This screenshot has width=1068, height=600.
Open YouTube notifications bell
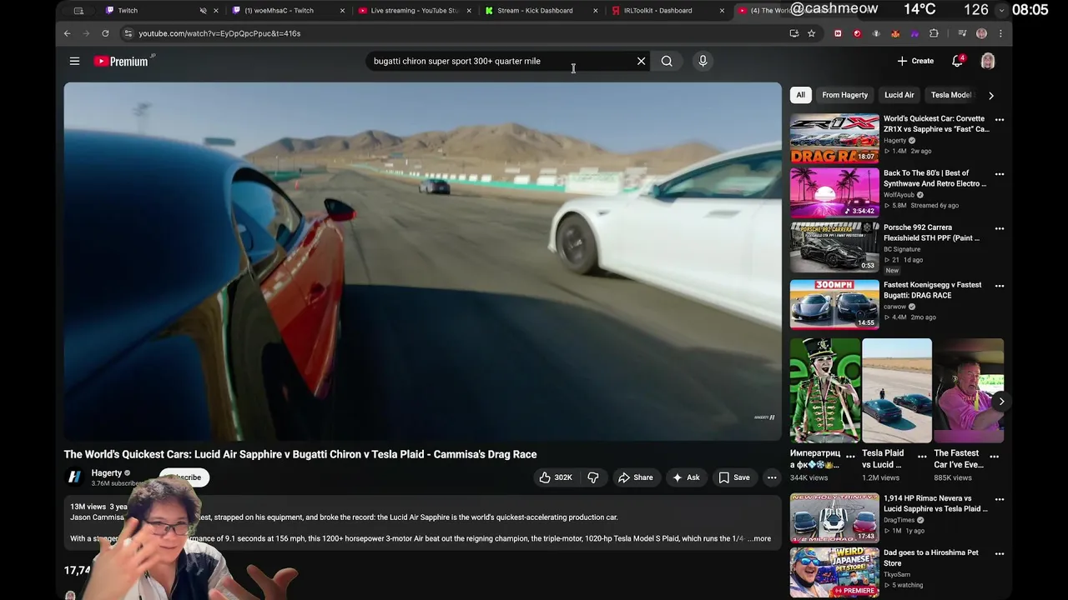[958, 61]
